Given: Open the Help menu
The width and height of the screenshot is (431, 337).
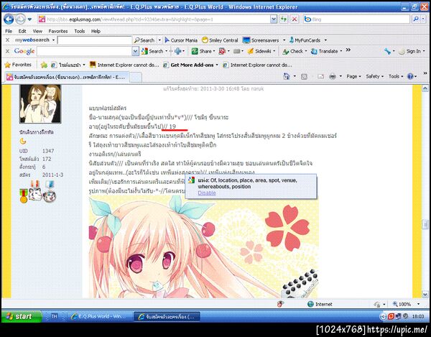Looking at the screenshot, I should [96, 31].
